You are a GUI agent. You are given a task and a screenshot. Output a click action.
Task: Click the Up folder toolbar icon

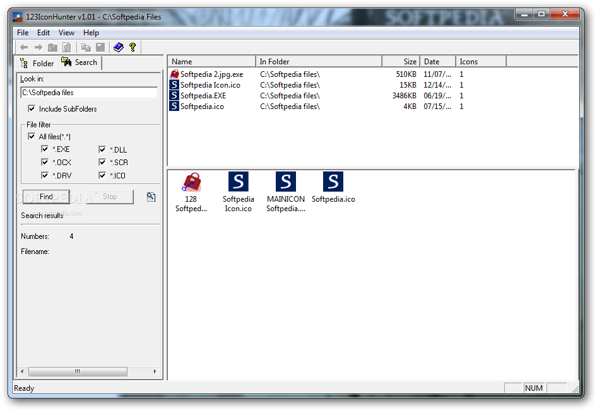pos(52,47)
